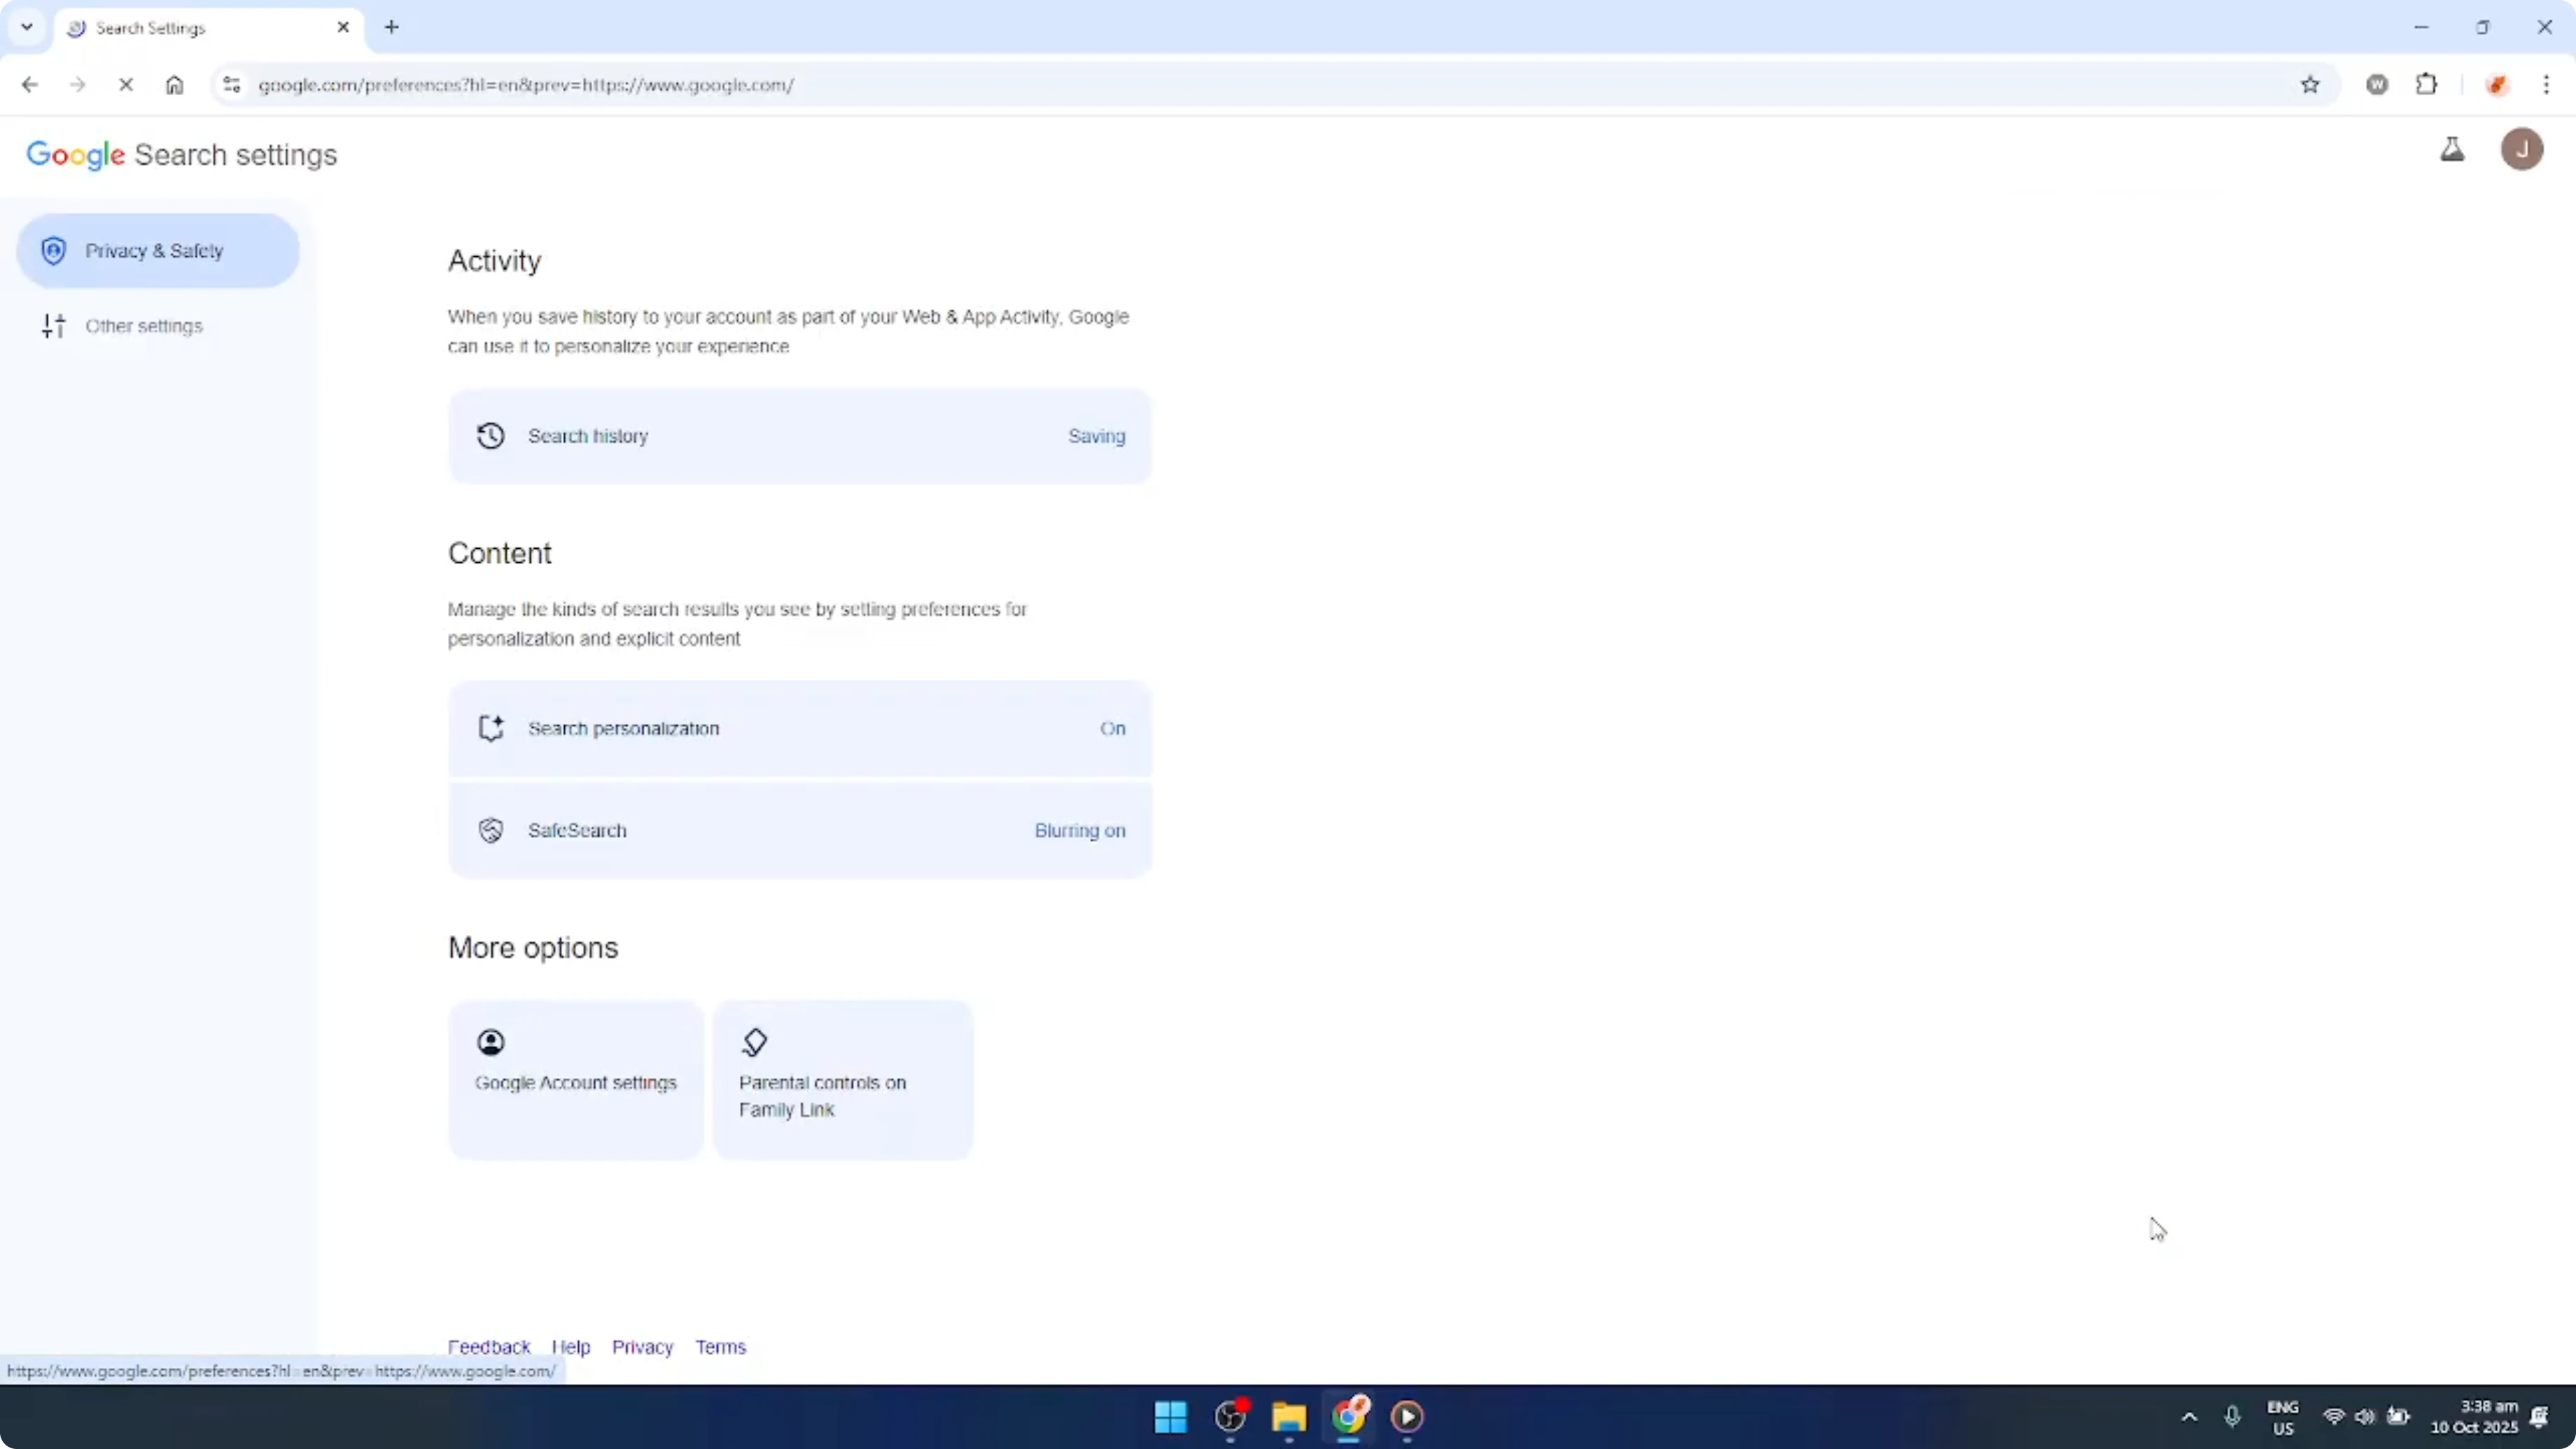Click the Search personalization sparkle icon
Viewport: 2576px width, 1449px height.
[490, 728]
